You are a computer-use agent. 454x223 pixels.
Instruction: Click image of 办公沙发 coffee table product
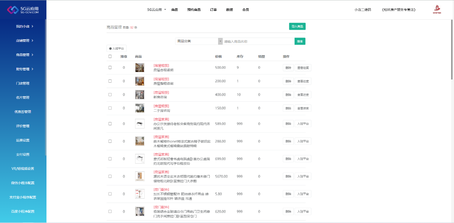click(140, 124)
